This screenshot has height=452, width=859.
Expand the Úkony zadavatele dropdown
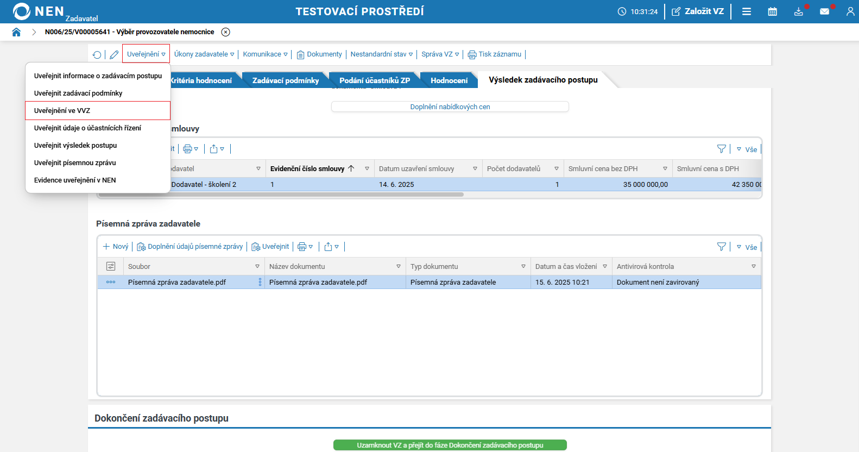point(204,54)
